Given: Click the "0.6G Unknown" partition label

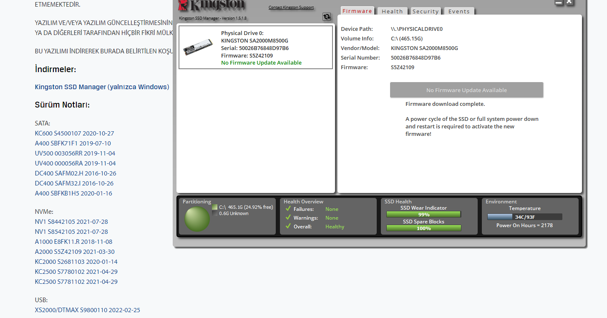Looking at the screenshot, I should (234, 213).
